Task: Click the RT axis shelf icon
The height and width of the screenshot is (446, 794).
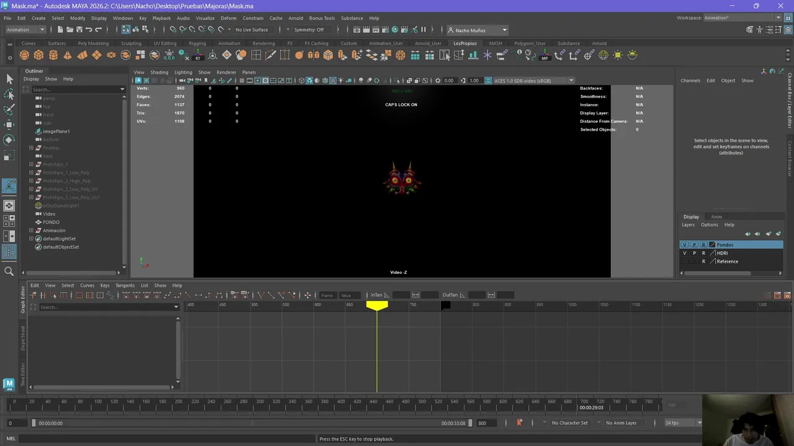Action: 198,55
